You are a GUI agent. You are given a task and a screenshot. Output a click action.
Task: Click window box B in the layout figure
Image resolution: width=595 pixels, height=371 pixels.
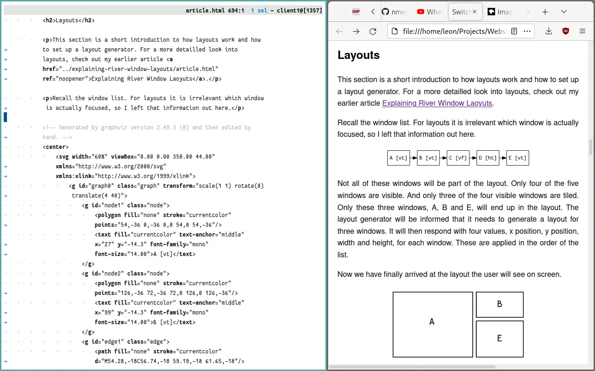point(500,304)
